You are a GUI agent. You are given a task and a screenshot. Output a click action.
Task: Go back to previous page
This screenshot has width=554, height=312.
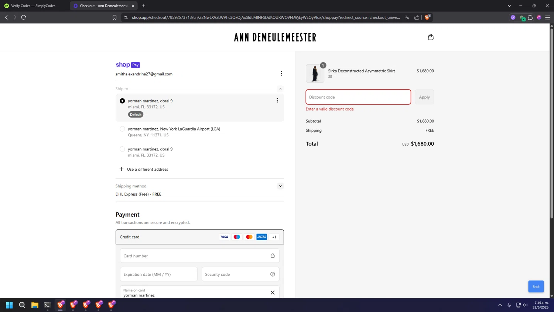click(x=6, y=17)
